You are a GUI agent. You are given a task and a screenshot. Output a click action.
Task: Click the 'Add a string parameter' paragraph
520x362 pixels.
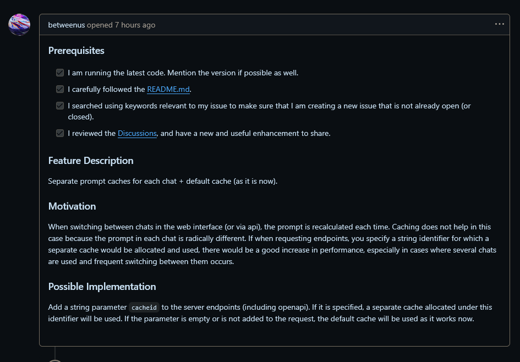[270, 313]
